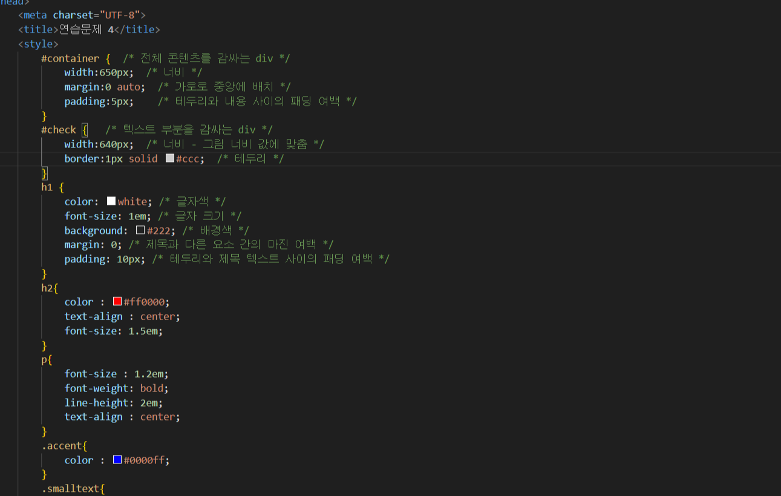The image size is (781, 496).
Task: Click the #check selector name
Action: [x=58, y=129]
